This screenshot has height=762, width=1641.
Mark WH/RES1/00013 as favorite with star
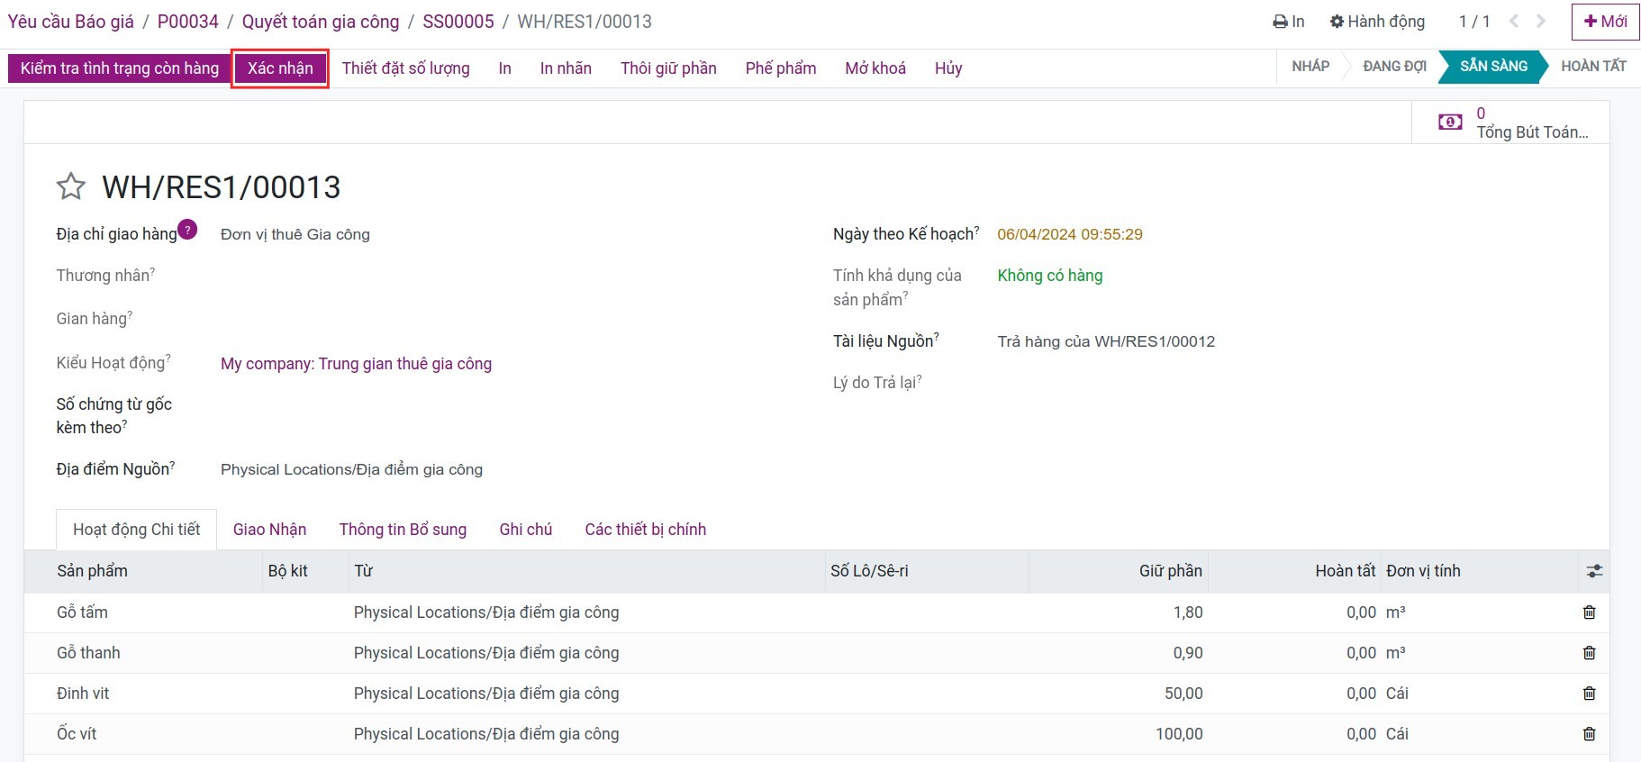(x=71, y=186)
